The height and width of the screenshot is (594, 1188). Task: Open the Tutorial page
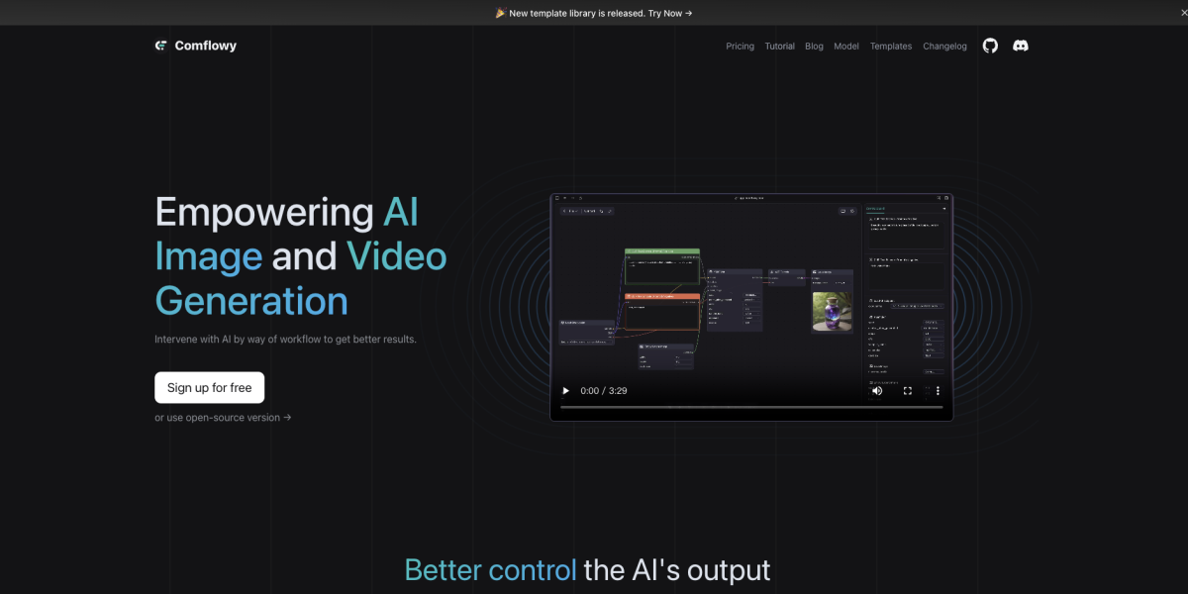(x=779, y=47)
